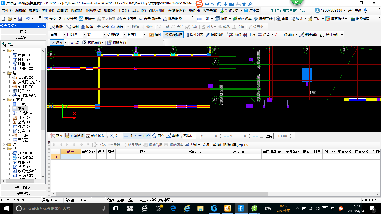
Task: Toggle 动态输入 dynamic input
Action: pyautogui.click(x=95, y=136)
